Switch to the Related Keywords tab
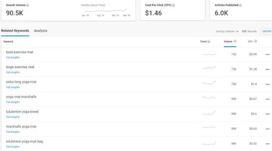This screenshot has width=272, height=151. (x=15, y=31)
